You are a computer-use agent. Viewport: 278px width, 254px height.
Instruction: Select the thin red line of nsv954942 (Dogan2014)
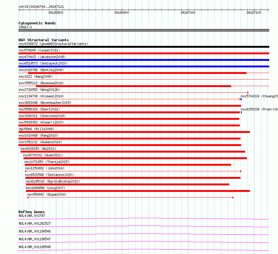130,197
